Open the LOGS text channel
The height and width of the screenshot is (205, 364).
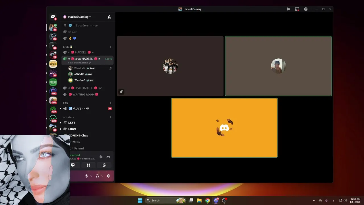(87, 129)
